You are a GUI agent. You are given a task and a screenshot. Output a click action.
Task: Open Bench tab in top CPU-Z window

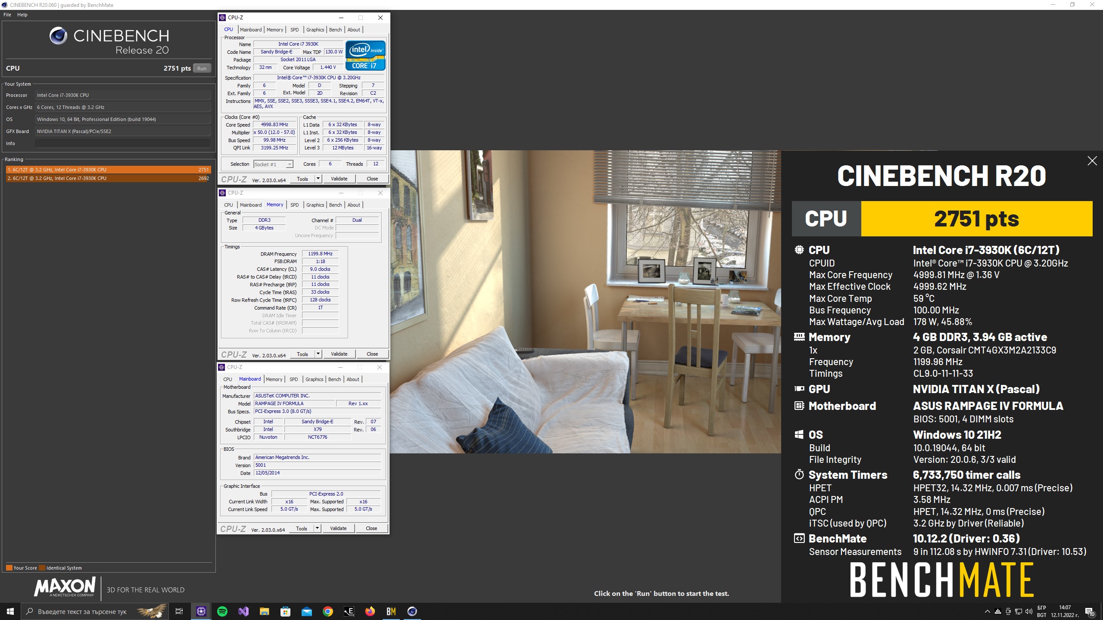[335, 30]
